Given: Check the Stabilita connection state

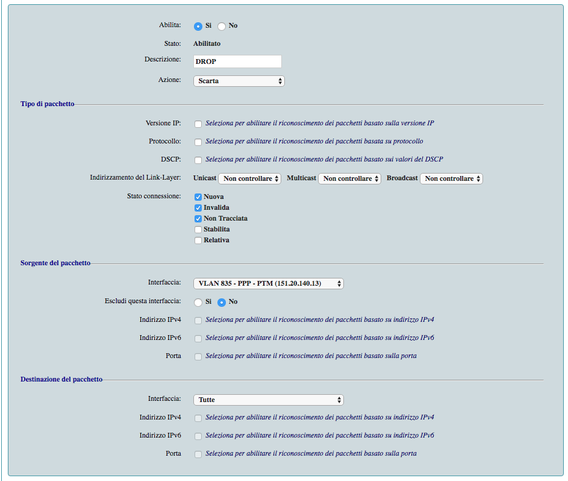Looking at the screenshot, I should pos(198,230).
